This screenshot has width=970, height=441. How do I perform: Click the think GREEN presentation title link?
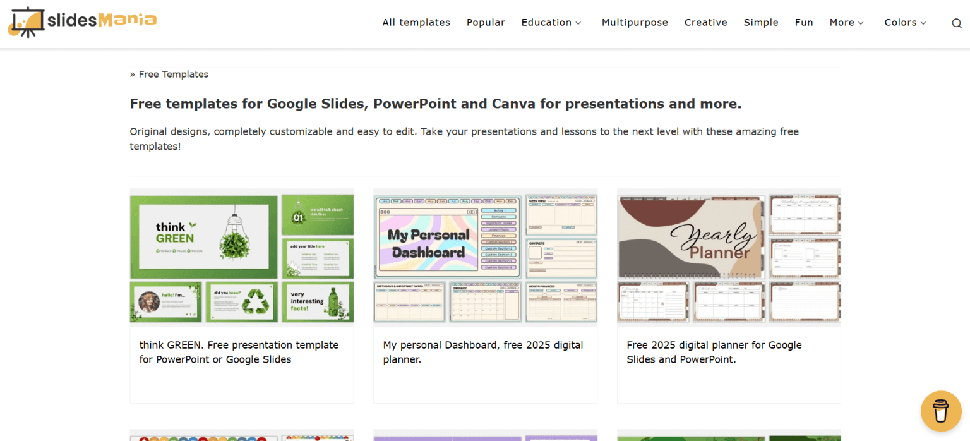pyautogui.click(x=239, y=353)
